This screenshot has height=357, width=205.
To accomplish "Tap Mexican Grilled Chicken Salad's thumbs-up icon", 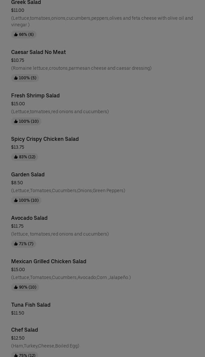I will click(16, 287).
